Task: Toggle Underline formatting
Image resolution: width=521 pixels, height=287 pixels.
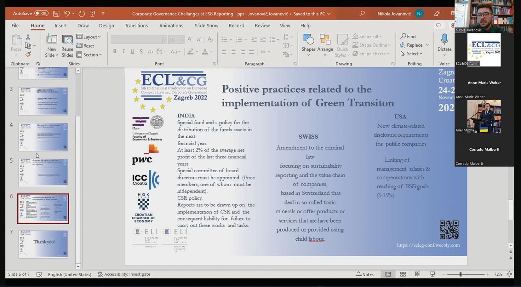Action: pyautogui.click(x=132, y=51)
